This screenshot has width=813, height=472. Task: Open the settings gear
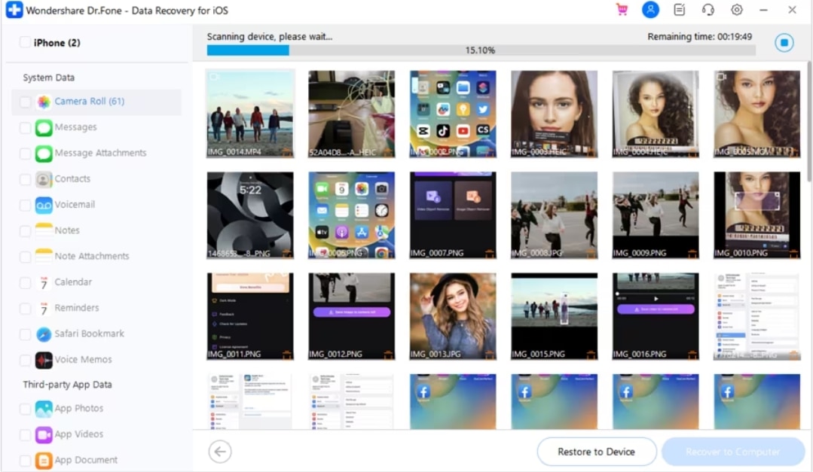[x=736, y=9]
